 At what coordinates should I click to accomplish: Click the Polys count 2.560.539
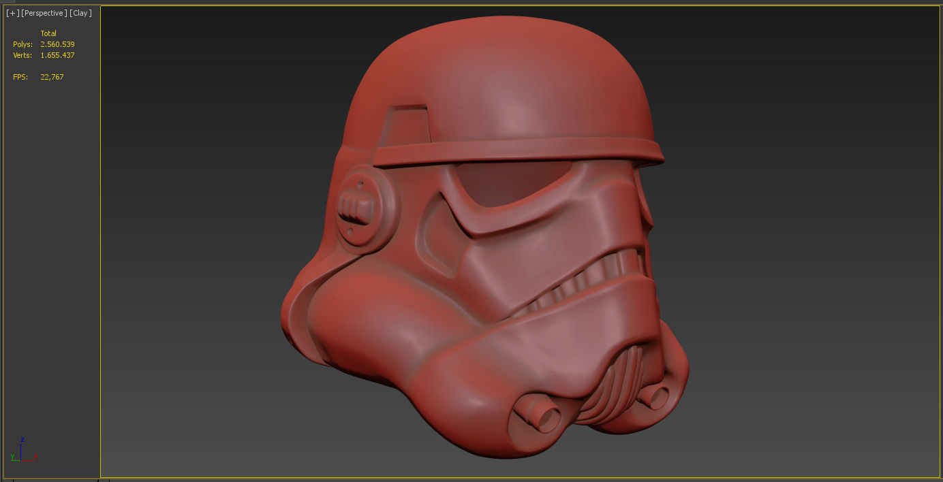pyautogui.click(x=57, y=44)
